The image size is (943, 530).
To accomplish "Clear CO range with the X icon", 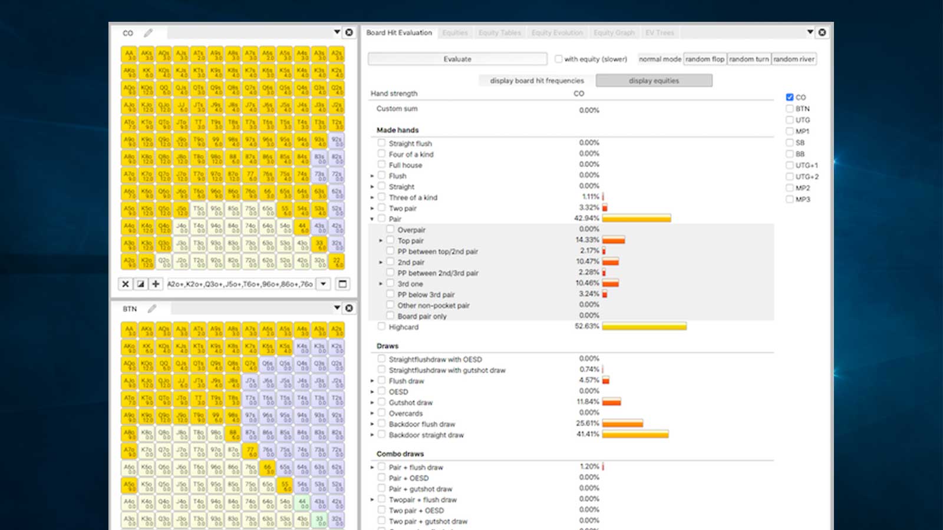I will coord(126,284).
